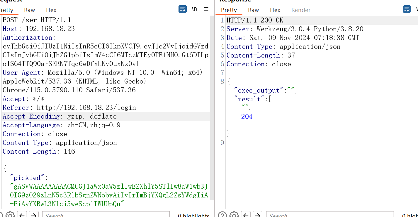The width and height of the screenshot is (418, 217).
Task: Click the "Host: 192.168.18.23" header line
Action: point(39,29)
